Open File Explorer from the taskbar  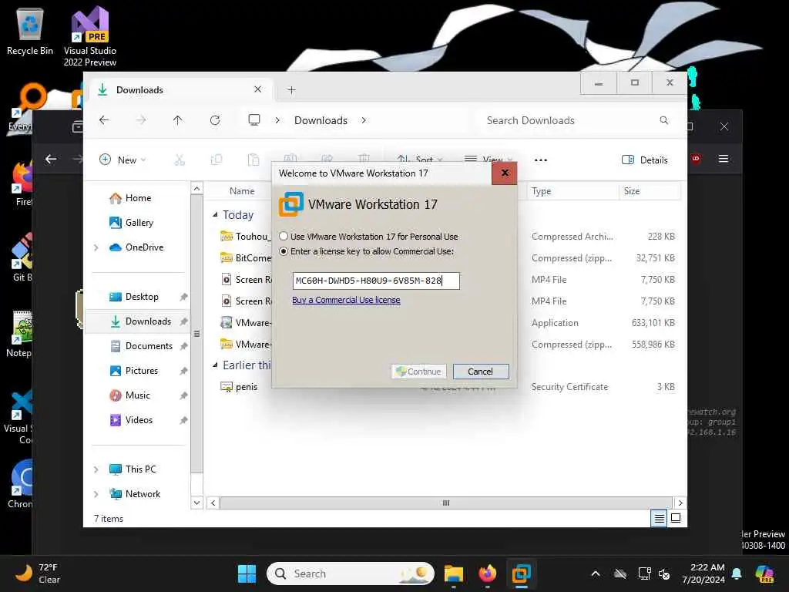(453, 573)
